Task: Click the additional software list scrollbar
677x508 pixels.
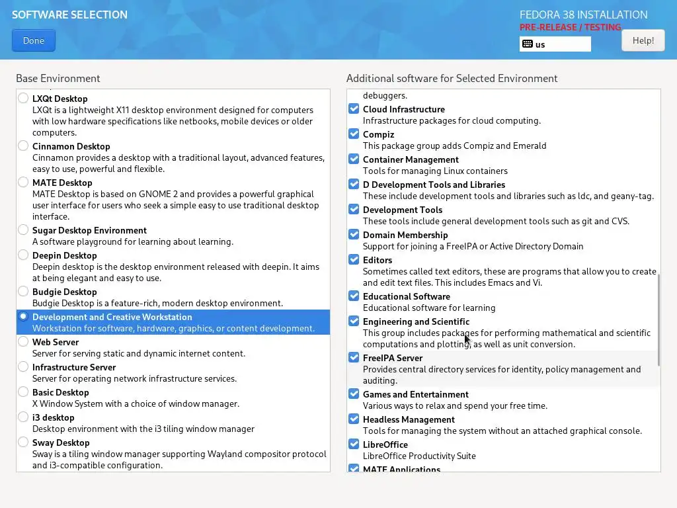Action: click(x=658, y=320)
